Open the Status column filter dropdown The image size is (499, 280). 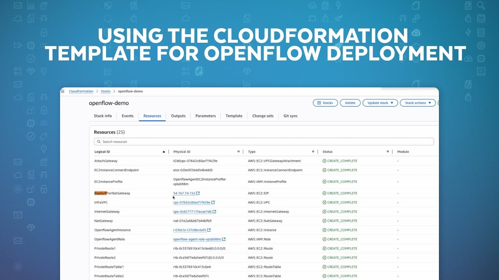point(387,151)
